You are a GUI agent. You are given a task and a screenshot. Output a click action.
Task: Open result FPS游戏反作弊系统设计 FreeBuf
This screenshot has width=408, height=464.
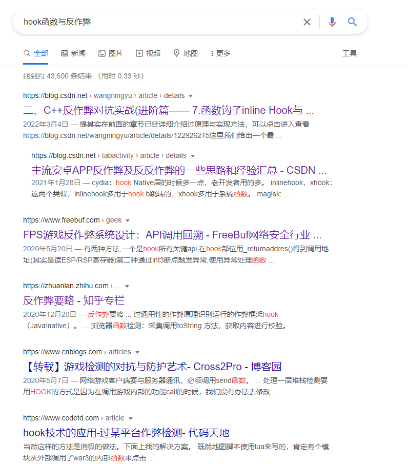pos(172,235)
